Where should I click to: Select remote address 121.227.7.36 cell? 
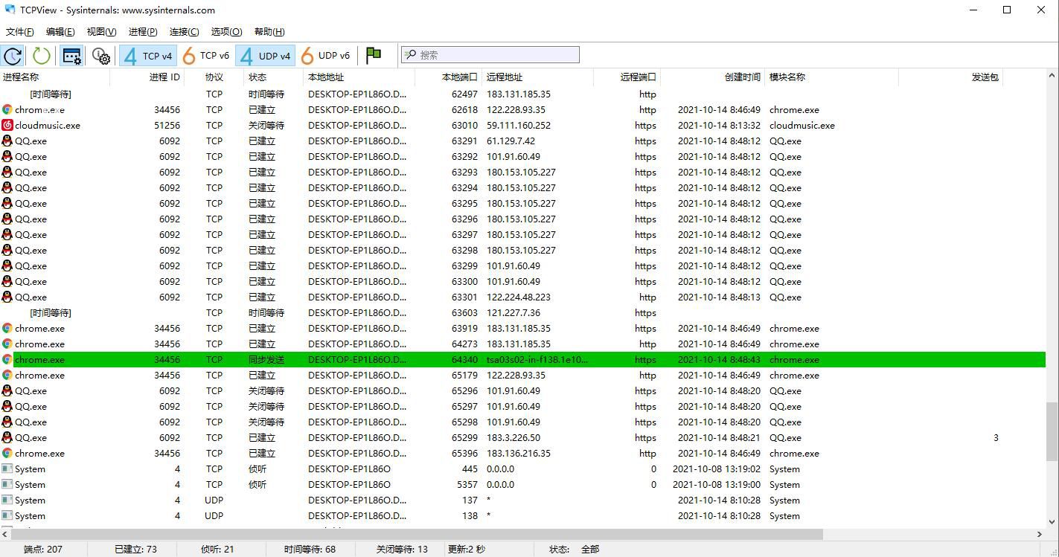pos(513,313)
